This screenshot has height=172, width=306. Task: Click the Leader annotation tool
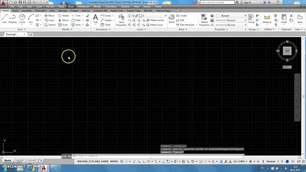[x=106, y=20]
